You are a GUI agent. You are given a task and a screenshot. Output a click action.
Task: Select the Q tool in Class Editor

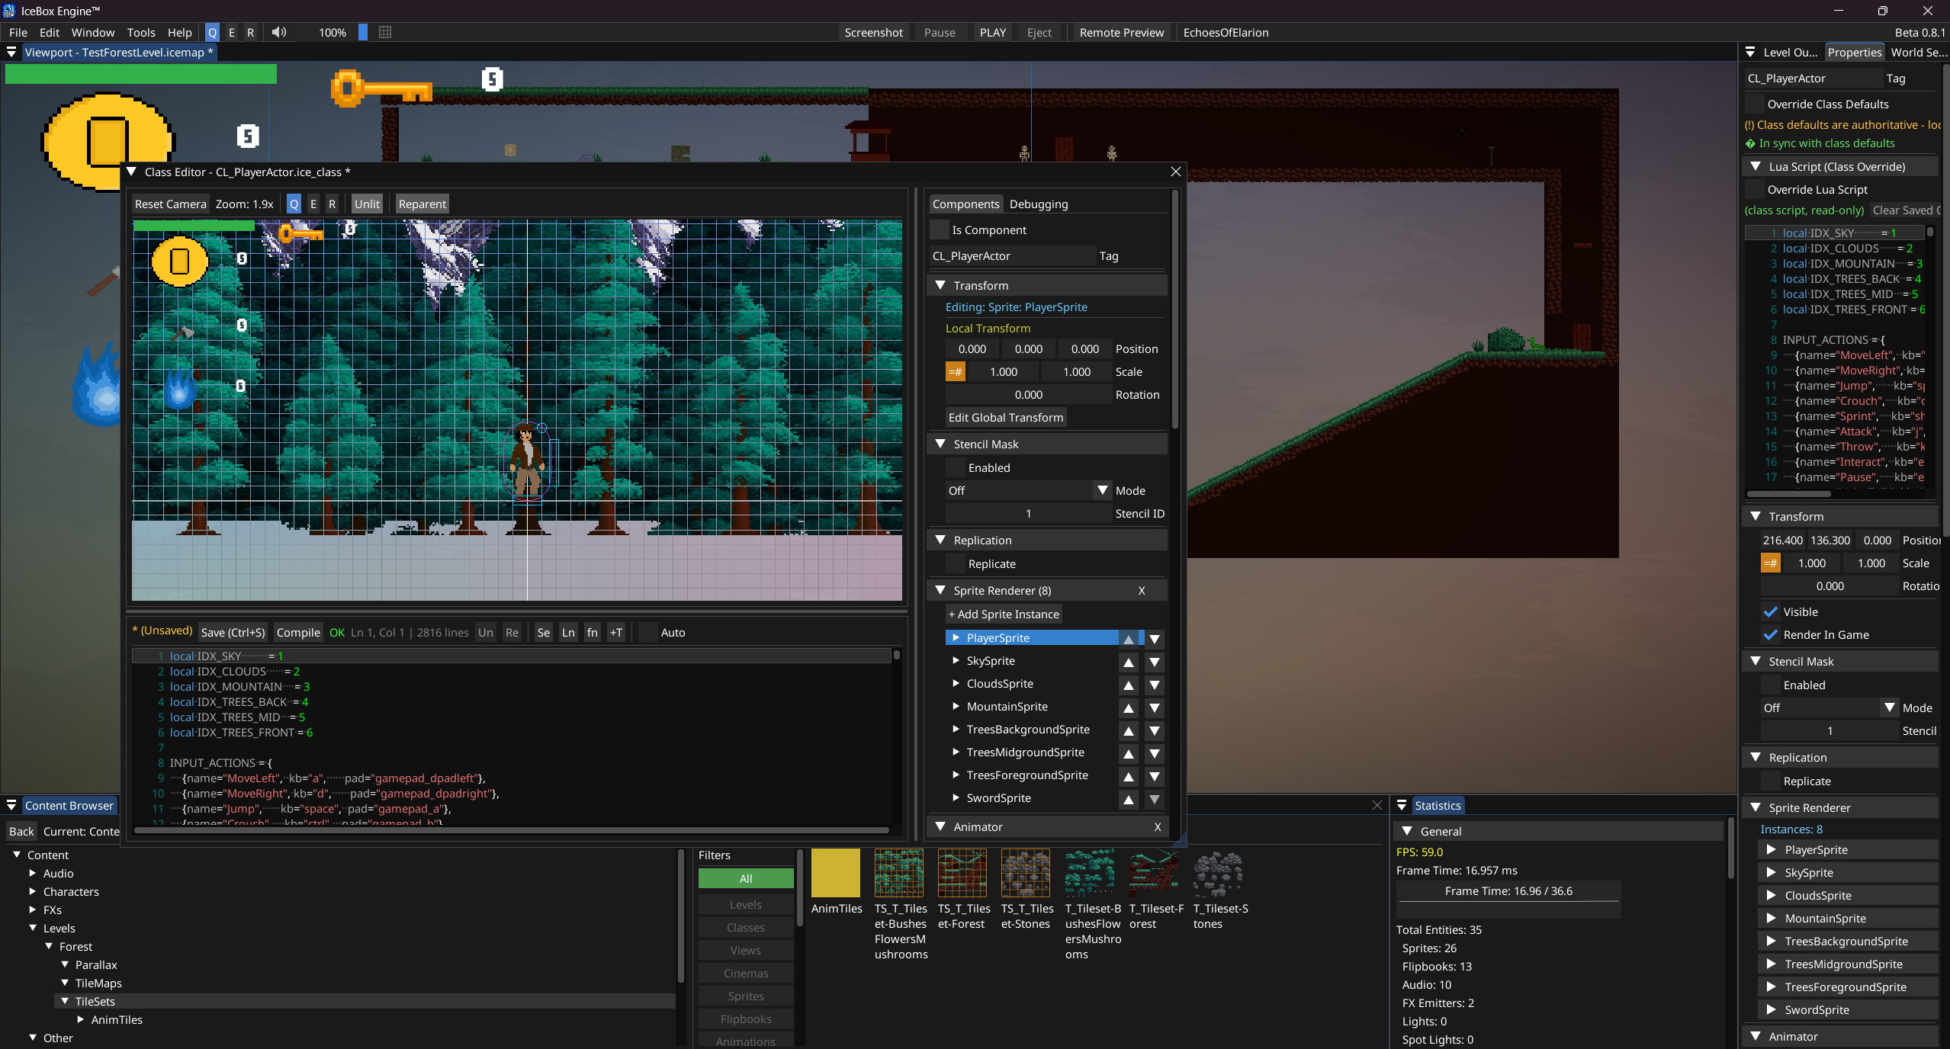pos(294,204)
